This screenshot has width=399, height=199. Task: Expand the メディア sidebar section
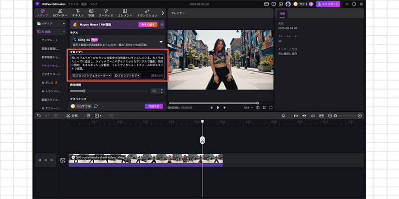click(x=51, y=23)
